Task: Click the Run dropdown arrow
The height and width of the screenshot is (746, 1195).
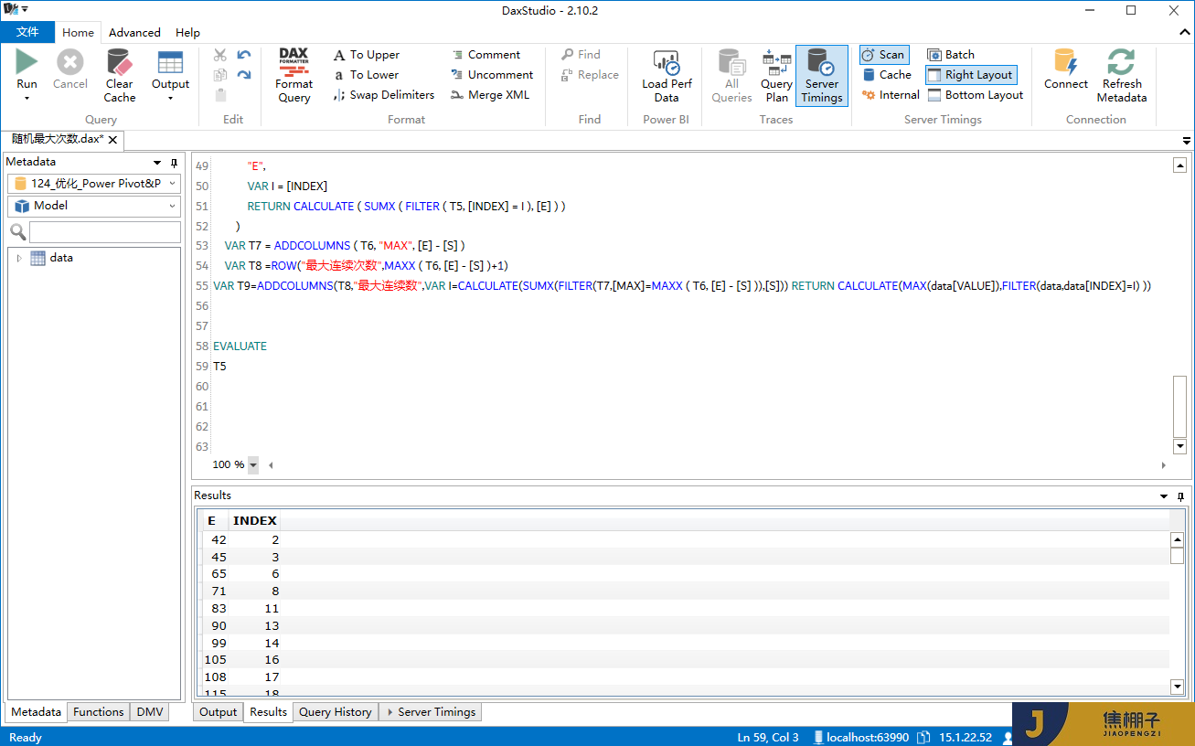Action: (x=27, y=98)
